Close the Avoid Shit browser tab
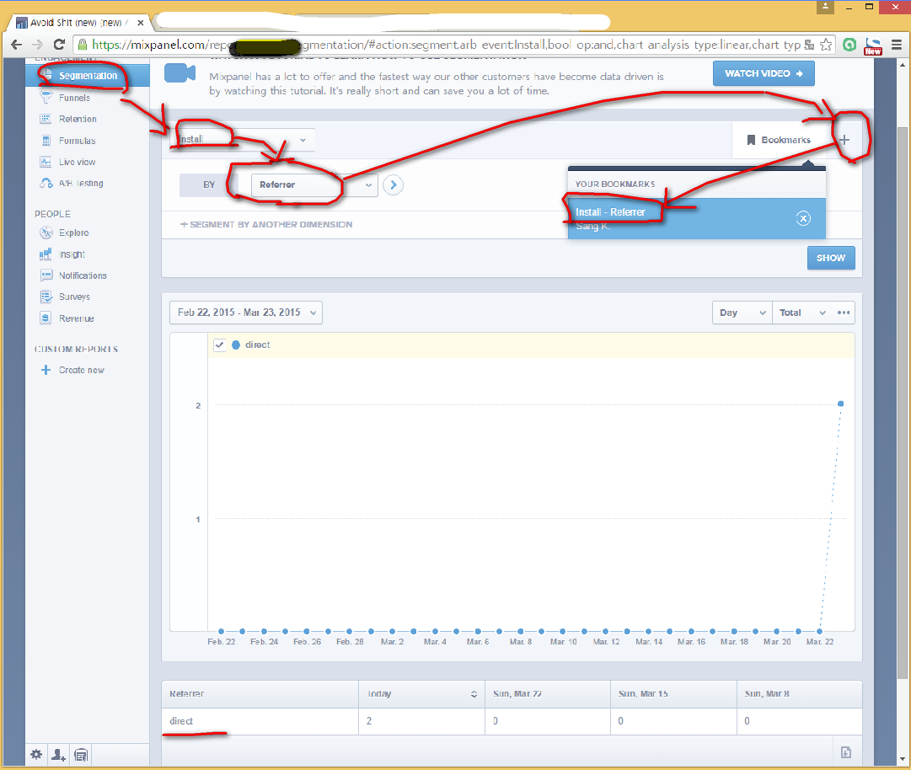The width and height of the screenshot is (911, 770). click(x=140, y=23)
